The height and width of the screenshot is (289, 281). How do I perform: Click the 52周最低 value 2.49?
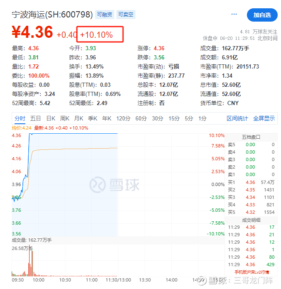point(102,103)
